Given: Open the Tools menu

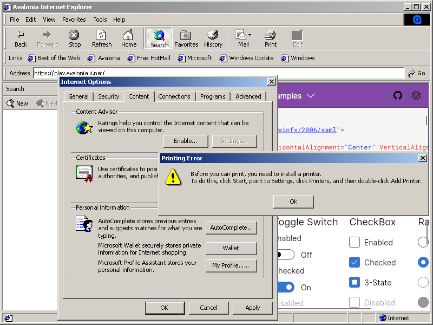Looking at the screenshot, I should 100,19.
